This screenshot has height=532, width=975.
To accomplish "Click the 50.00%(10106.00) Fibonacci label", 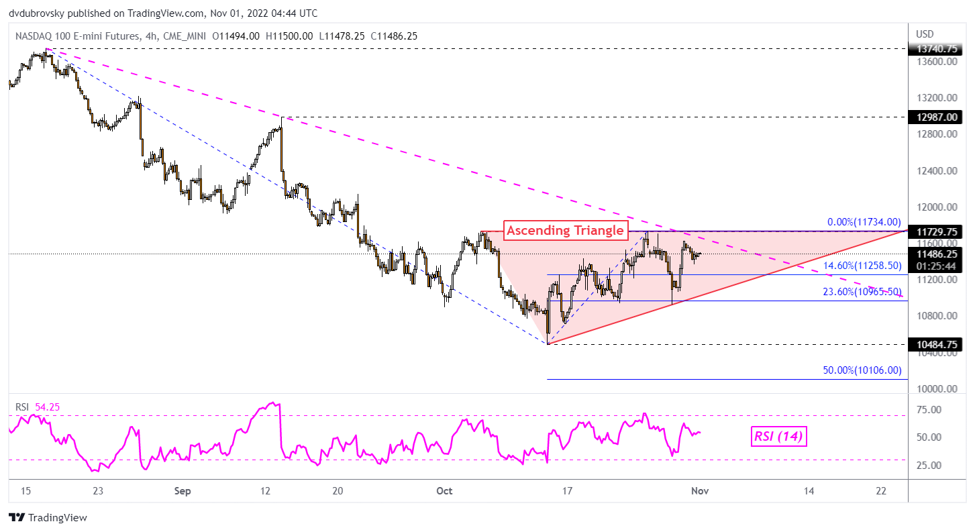I will [862, 370].
